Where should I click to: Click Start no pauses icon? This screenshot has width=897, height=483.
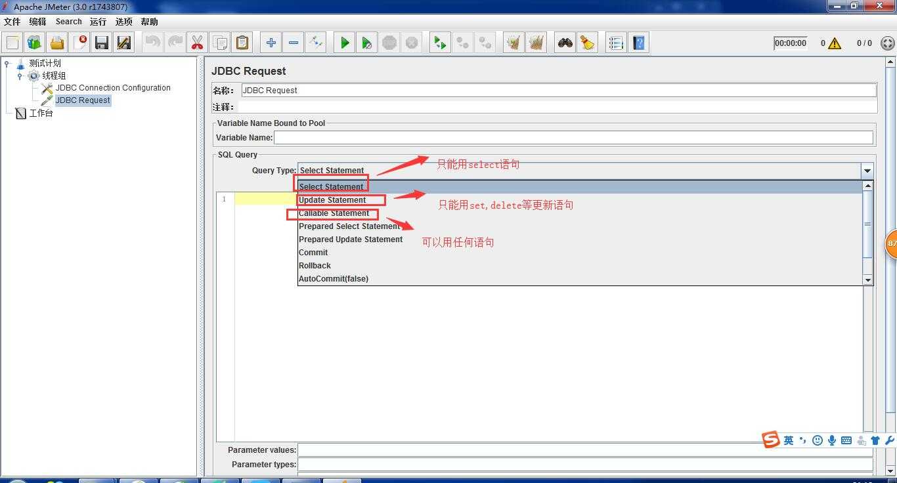coord(366,43)
